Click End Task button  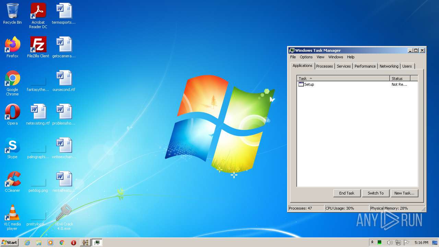pyautogui.click(x=347, y=193)
